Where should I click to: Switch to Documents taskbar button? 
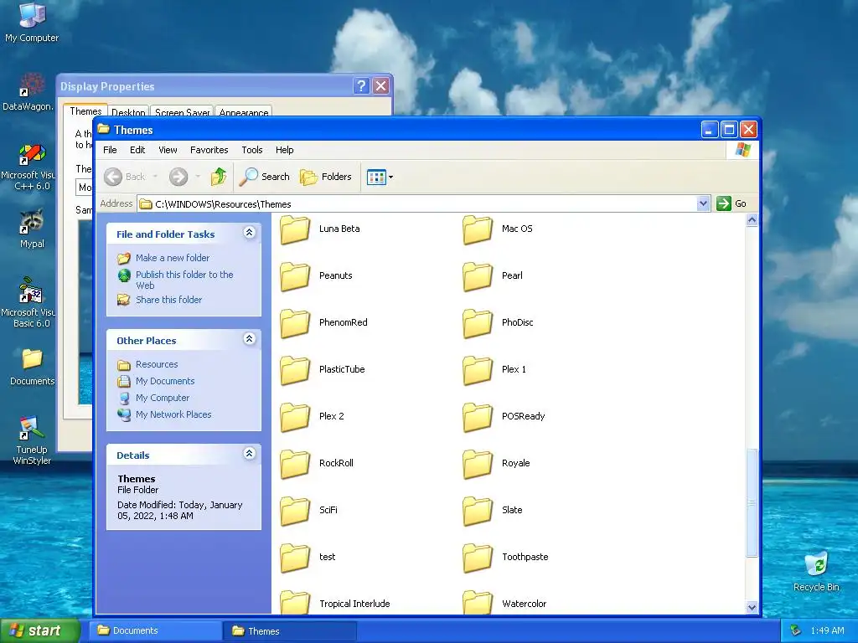point(155,630)
